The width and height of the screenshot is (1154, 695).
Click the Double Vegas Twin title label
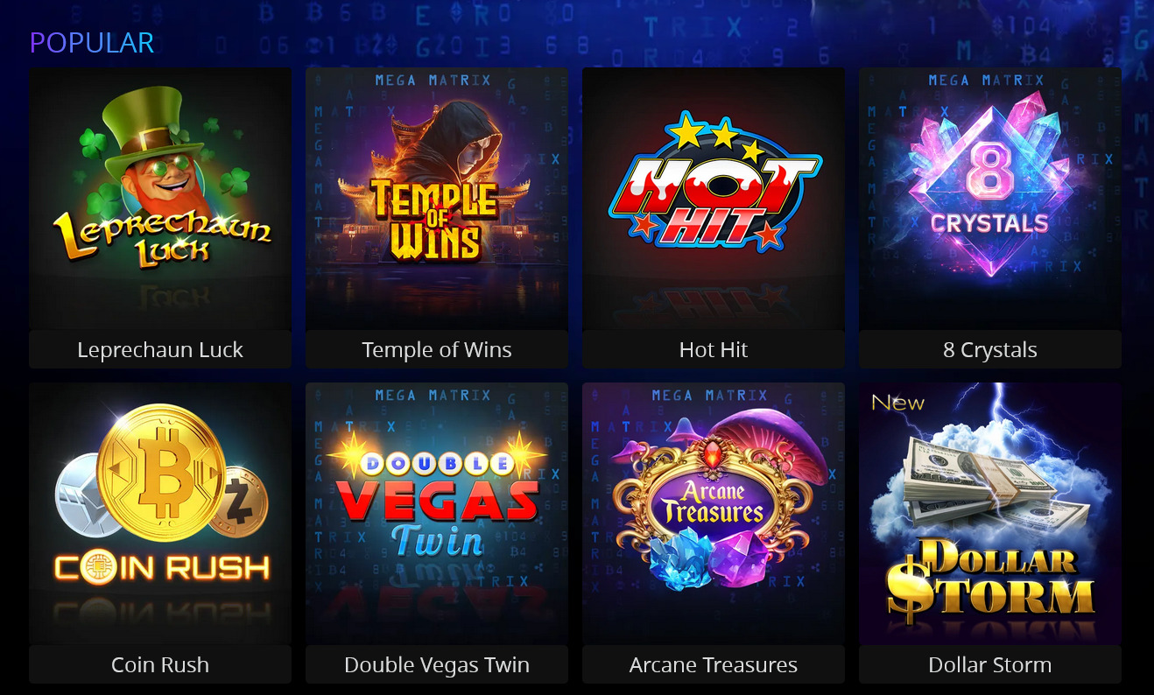pyautogui.click(x=437, y=665)
